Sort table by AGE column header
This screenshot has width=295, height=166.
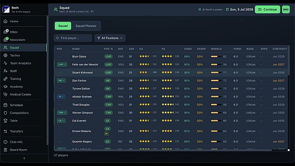coord(131,49)
